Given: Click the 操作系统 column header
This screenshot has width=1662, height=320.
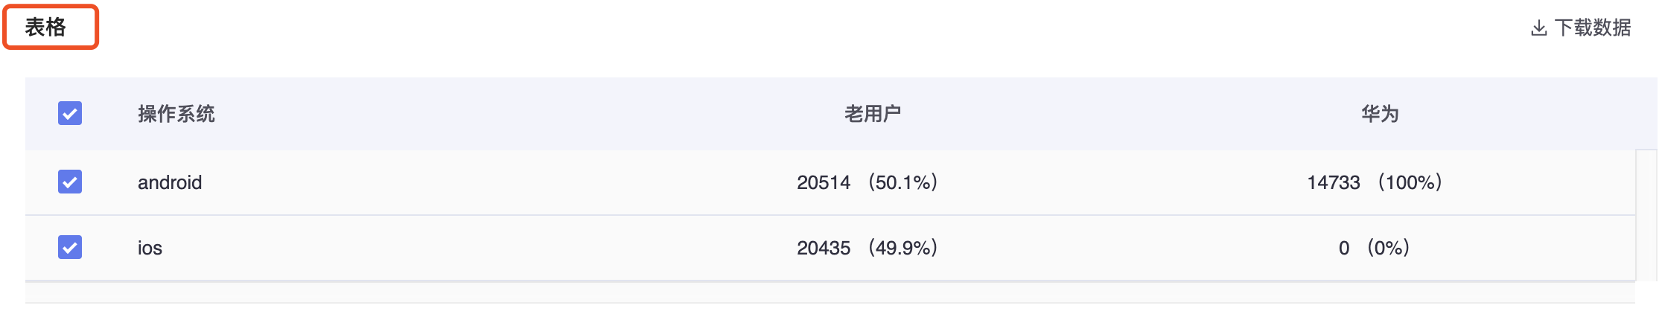Looking at the screenshot, I should (x=176, y=114).
